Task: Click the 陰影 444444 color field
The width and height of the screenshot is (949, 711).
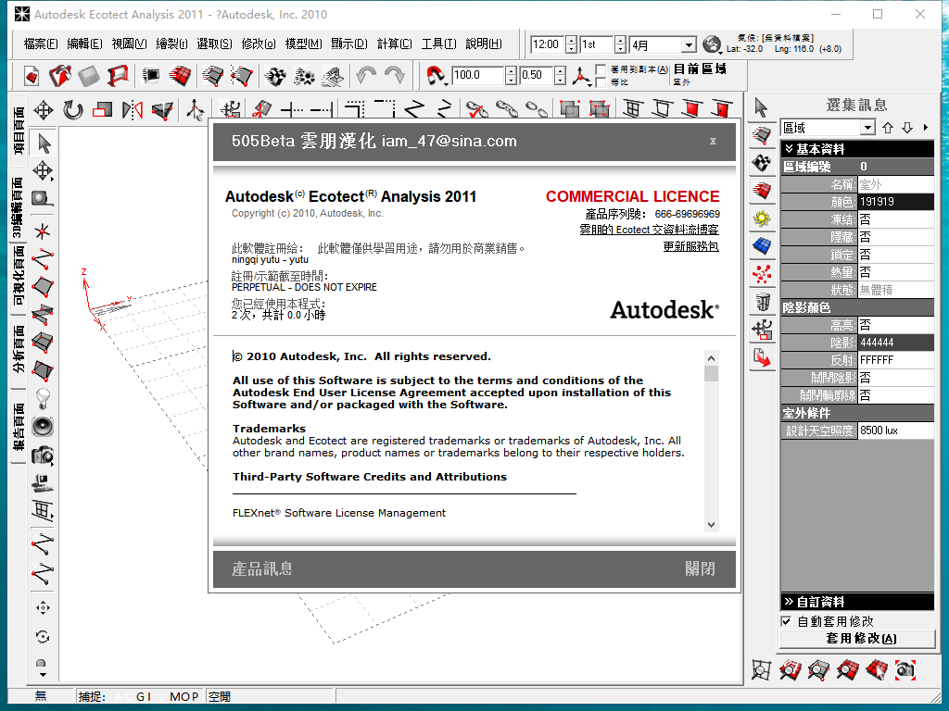Action: 896,343
